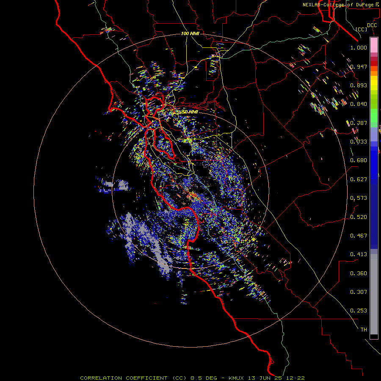Click the TH threshold label

pos(364,330)
